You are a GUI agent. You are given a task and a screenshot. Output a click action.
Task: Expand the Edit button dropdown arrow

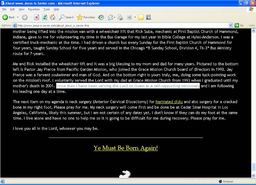(135, 17)
